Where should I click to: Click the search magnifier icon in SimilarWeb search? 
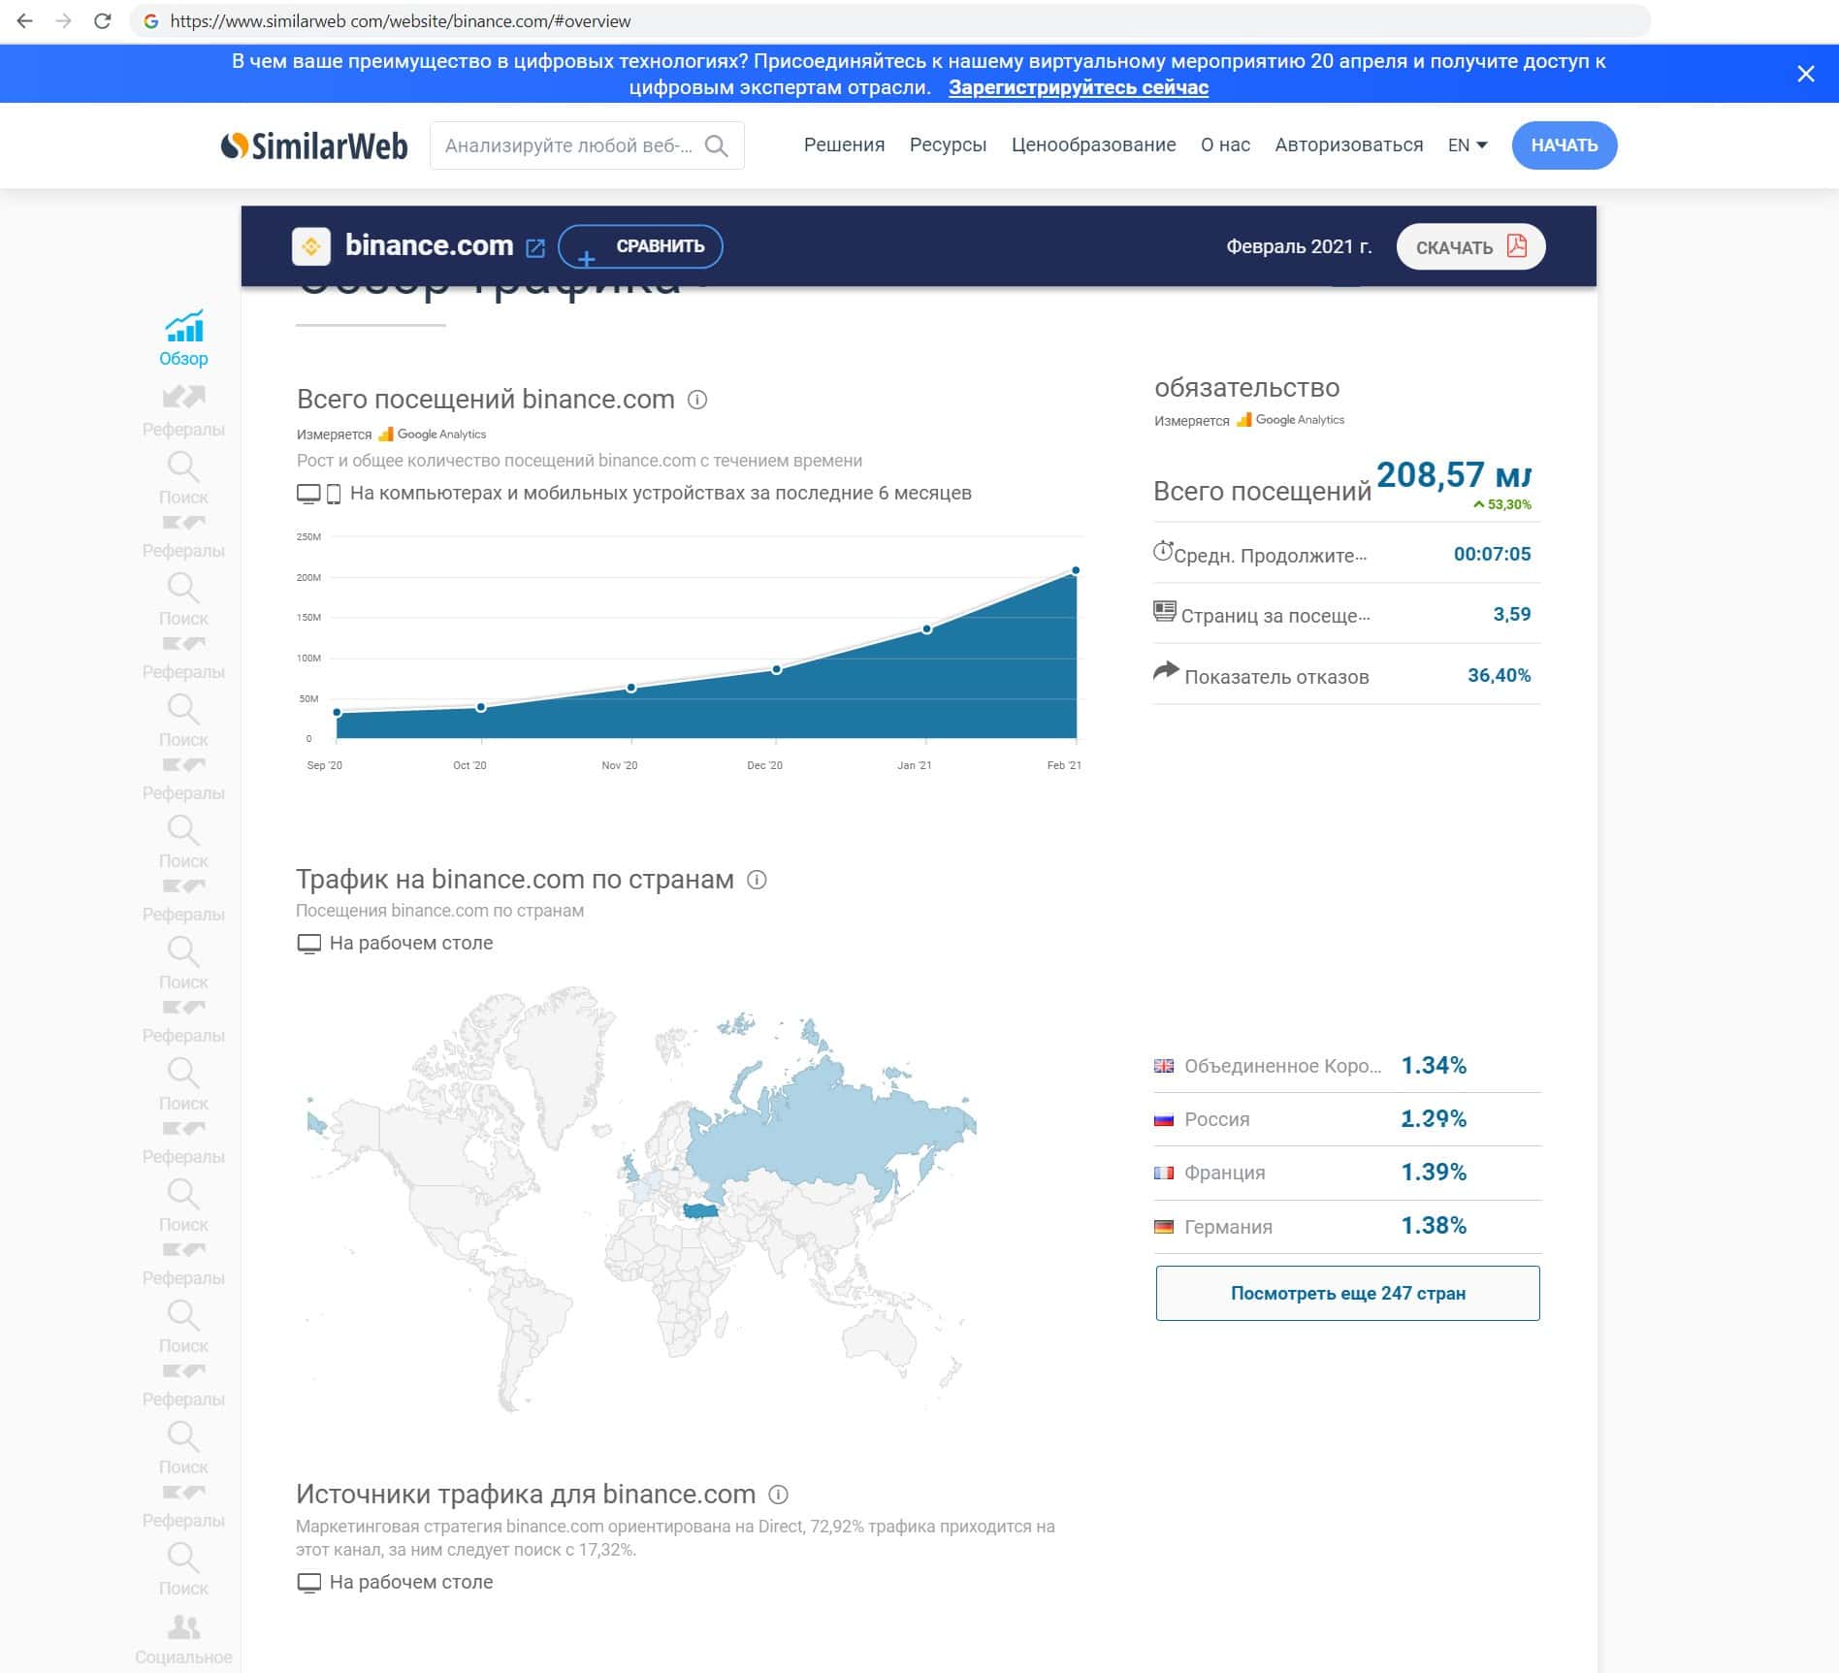pyautogui.click(x=716, y=145)
